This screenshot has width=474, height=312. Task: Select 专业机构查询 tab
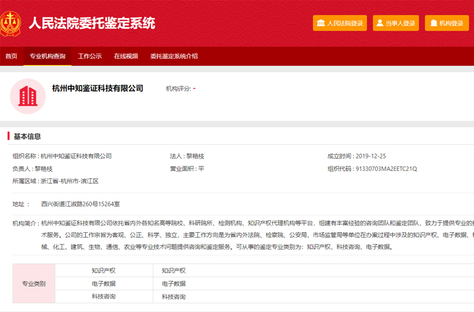[47, 56]
